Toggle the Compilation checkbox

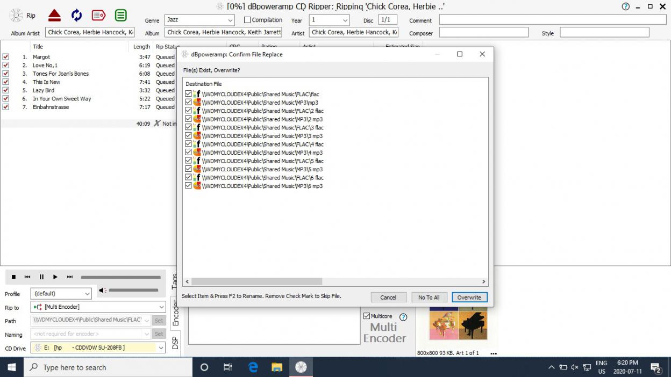[247, 20]
